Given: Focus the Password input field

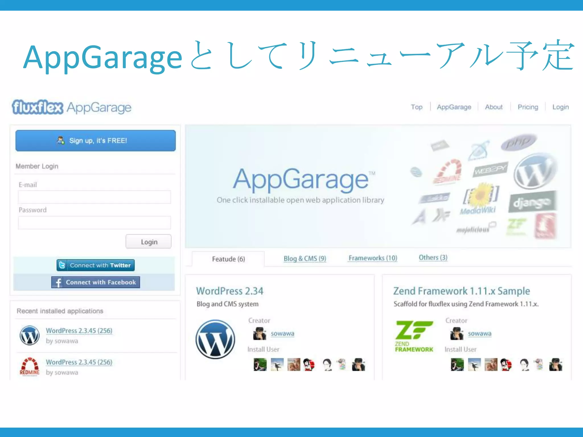Looking at the screenshot, I should (x=95, y=222).
